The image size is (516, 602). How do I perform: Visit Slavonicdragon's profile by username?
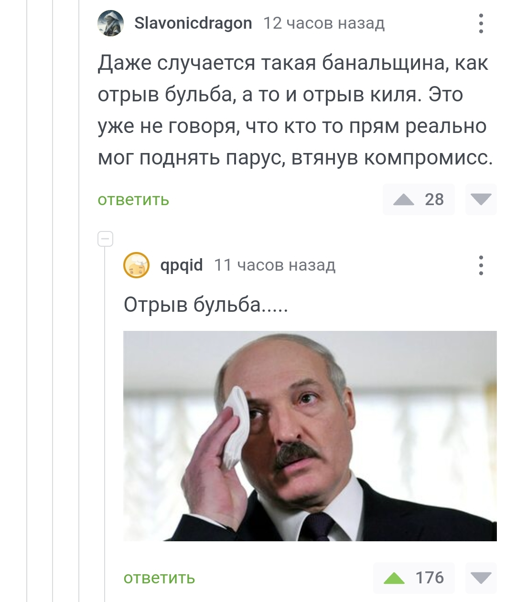[193, 23]
